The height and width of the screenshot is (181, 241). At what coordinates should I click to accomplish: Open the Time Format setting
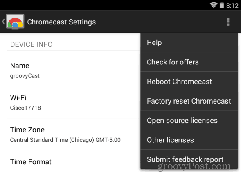74,162
